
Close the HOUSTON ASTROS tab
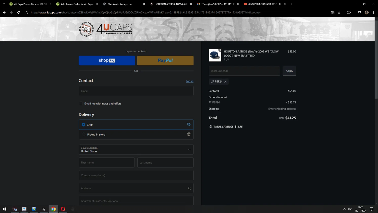191,4
